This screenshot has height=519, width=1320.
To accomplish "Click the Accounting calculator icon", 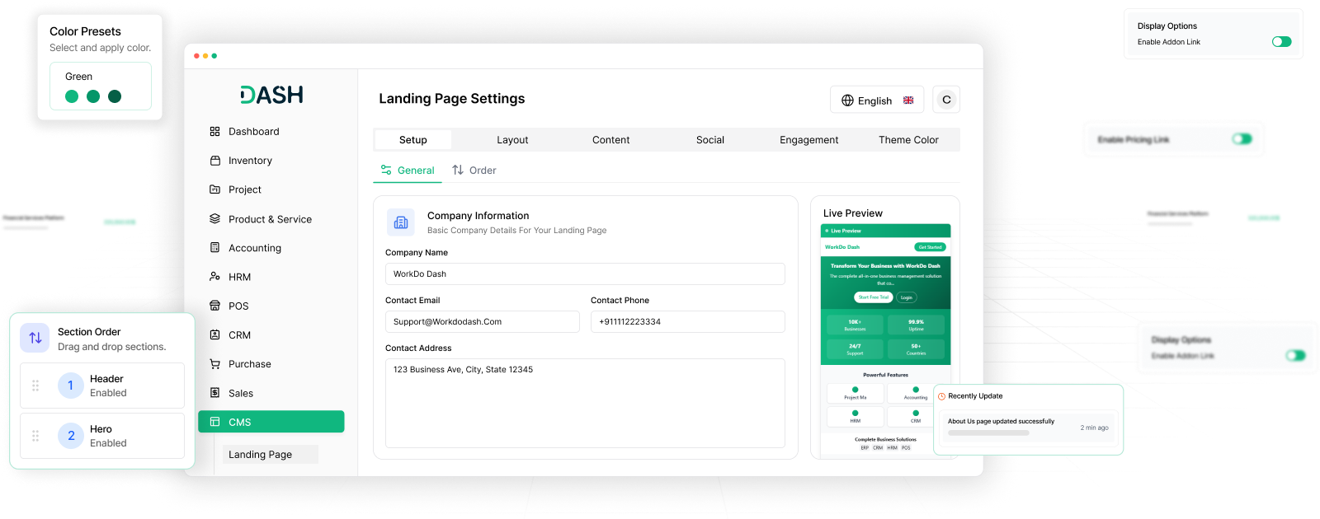I will 214,248.
